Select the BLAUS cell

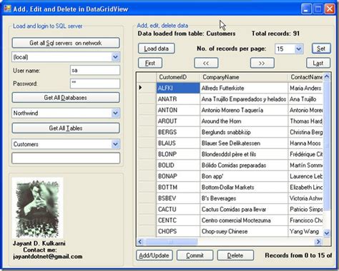click(x=178, y=143)
